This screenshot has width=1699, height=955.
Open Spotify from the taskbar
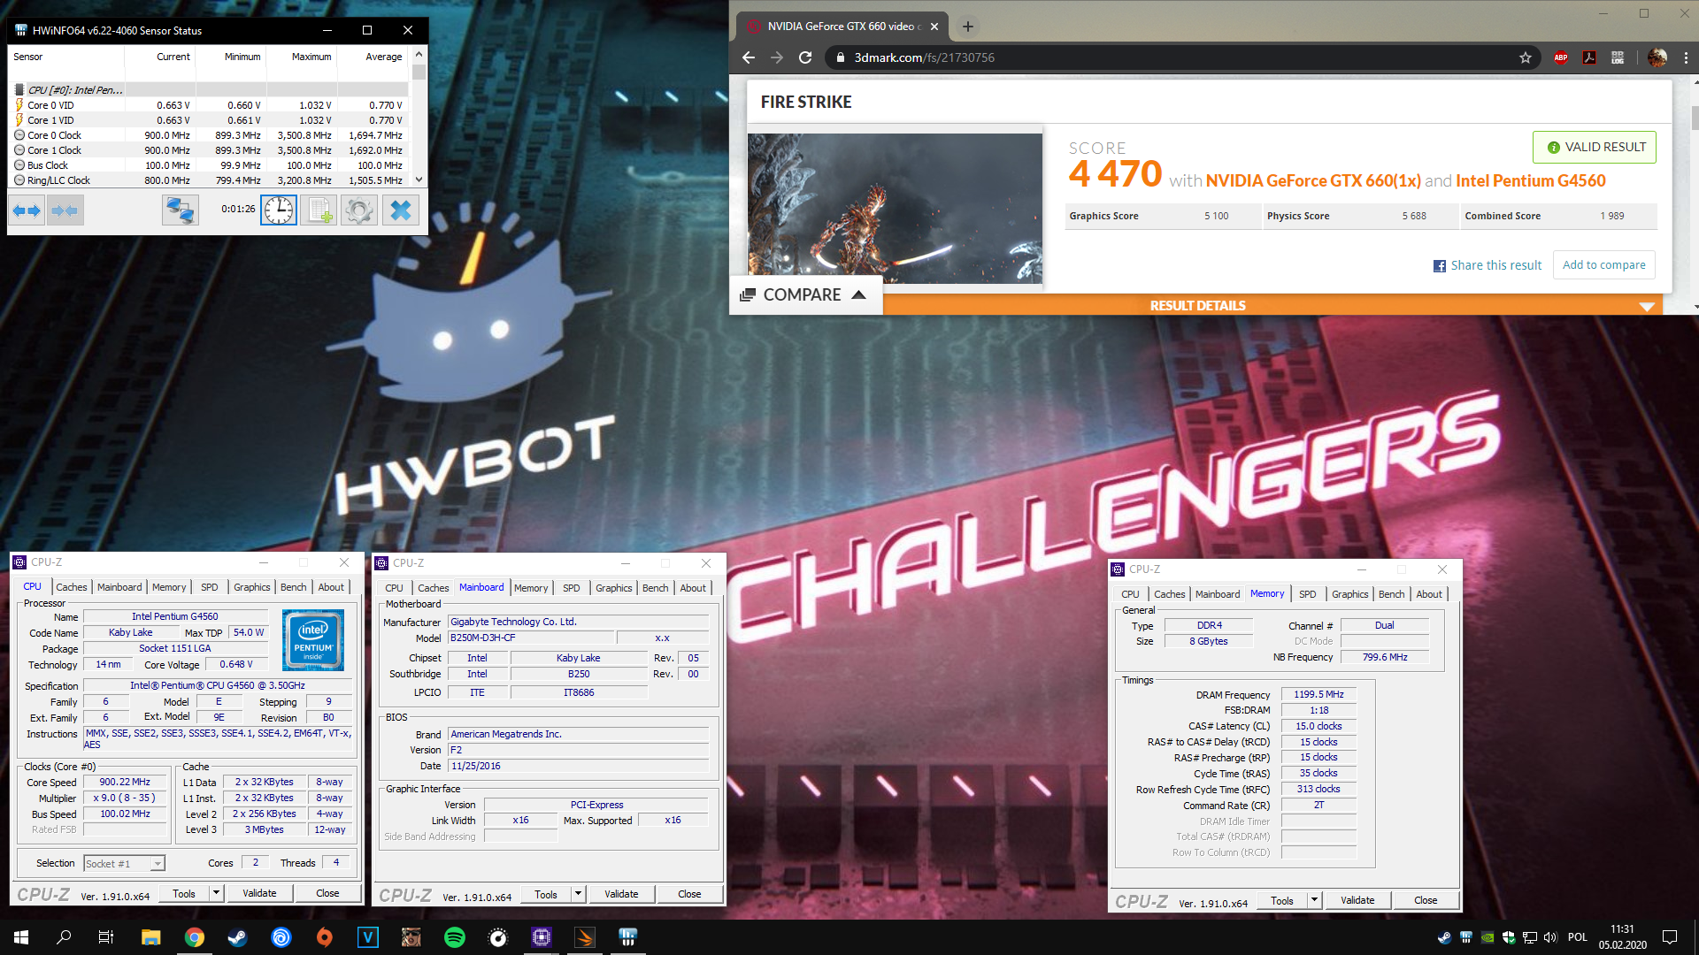455,937
